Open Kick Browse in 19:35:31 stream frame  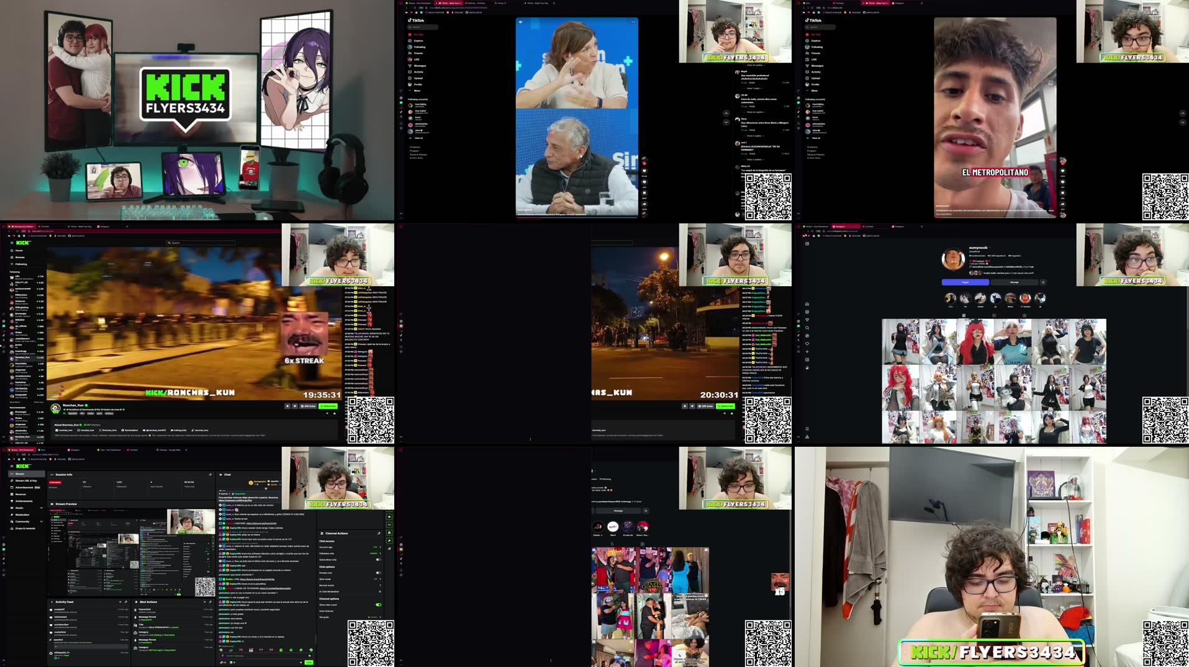click(x=19, y=257)
